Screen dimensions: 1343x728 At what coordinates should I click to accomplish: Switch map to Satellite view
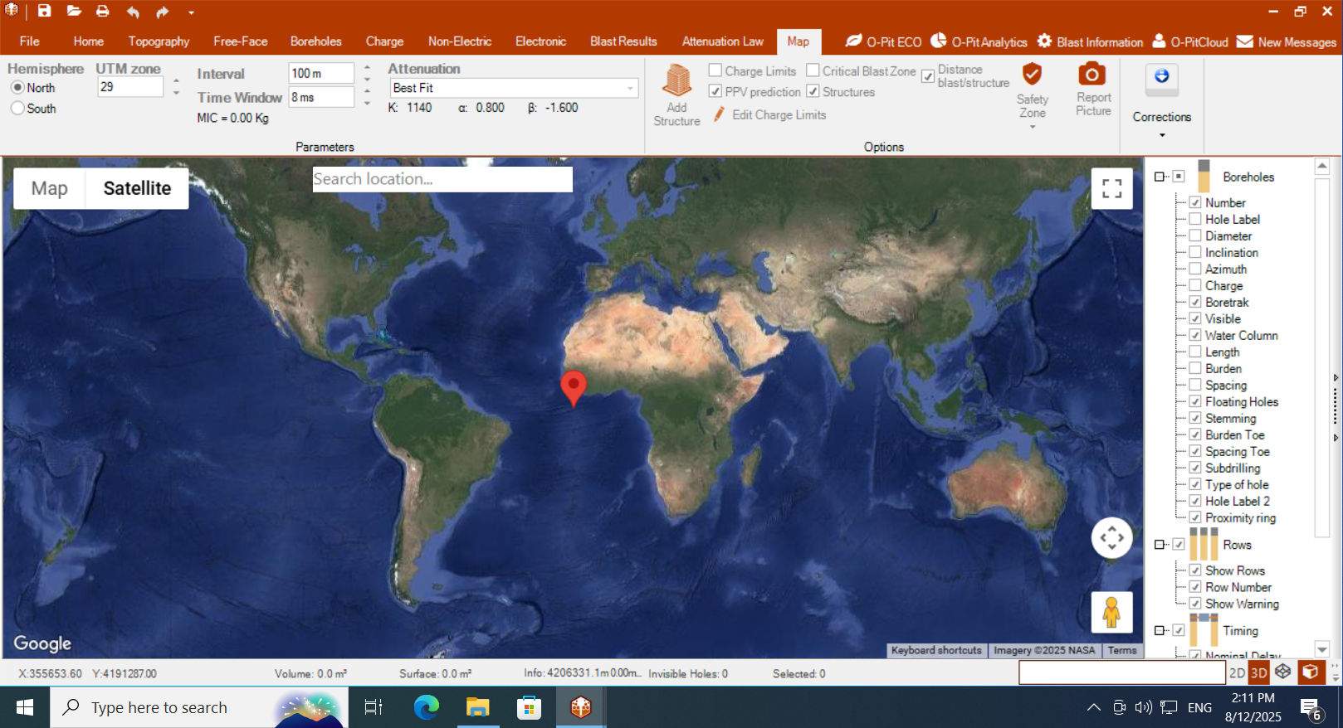(137, 188)
